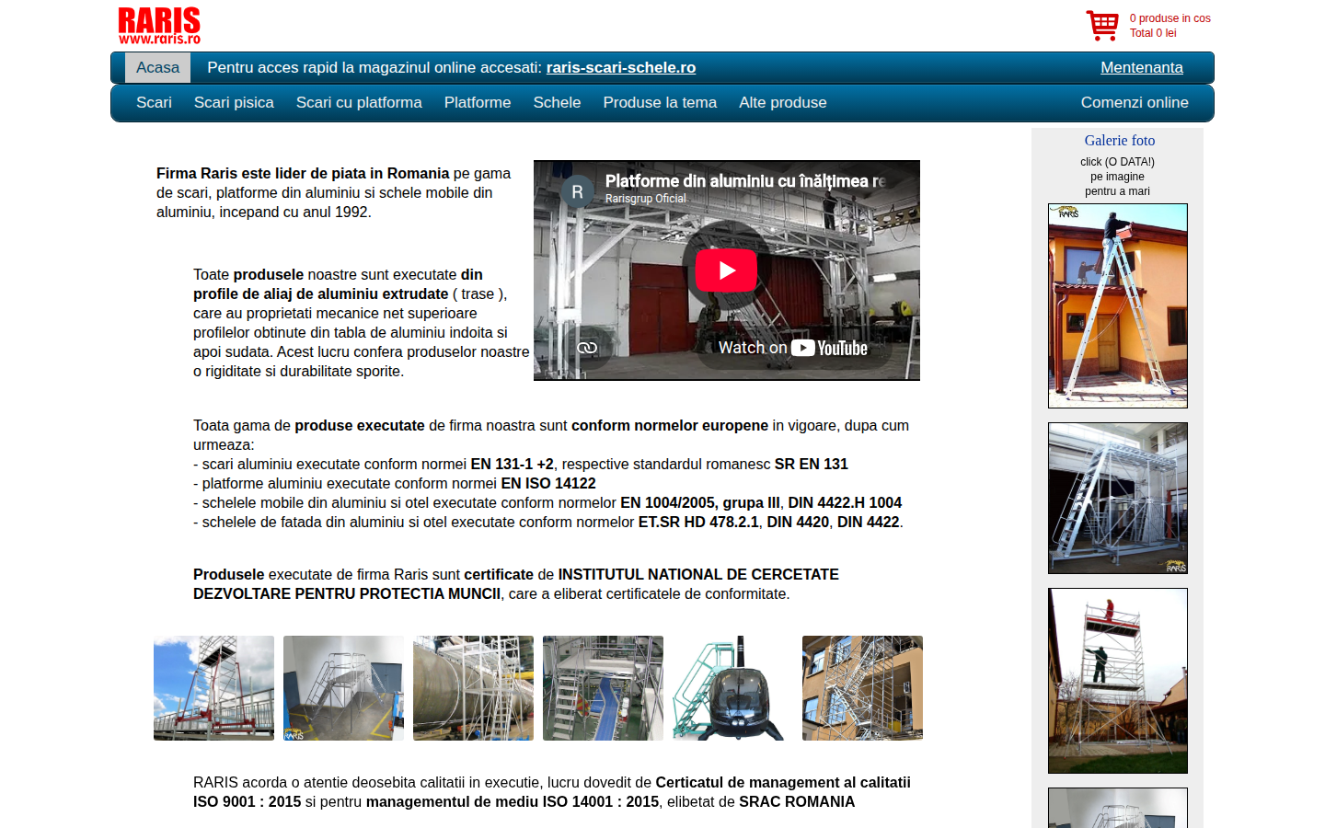The height and width of the screenshot is (828, 1325).
Task: Open gallery photo of aluminium platform in hall
Action: tap(1118, 499)
